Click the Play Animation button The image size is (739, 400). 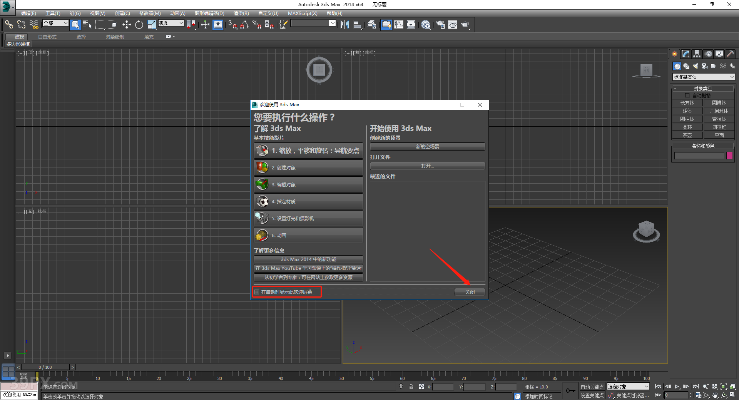[677, 387]
